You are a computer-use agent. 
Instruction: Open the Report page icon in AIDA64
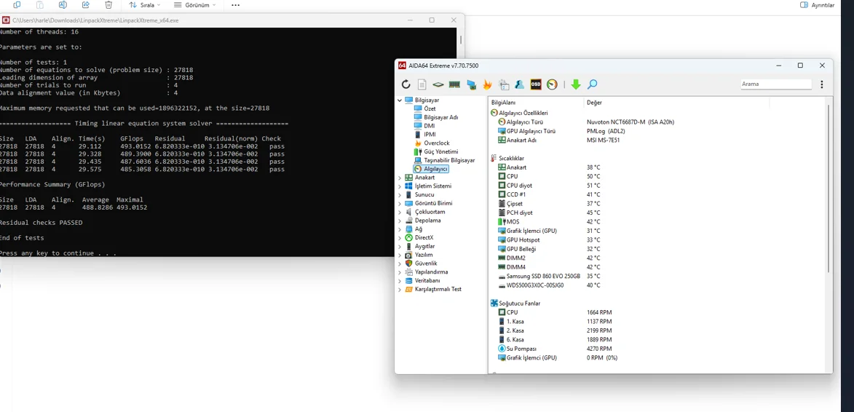422,84
